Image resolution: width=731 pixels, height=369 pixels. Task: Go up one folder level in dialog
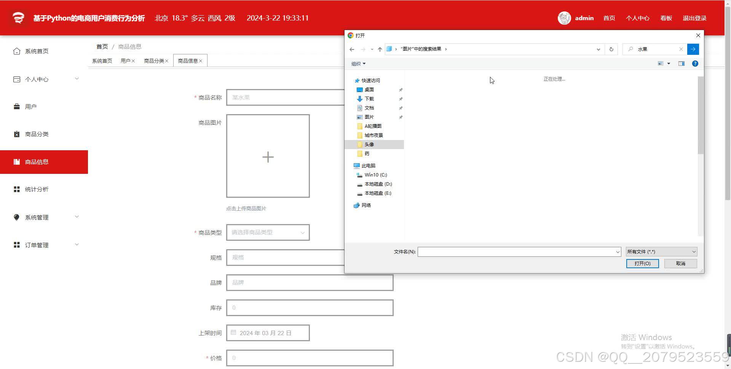(380, 49)
